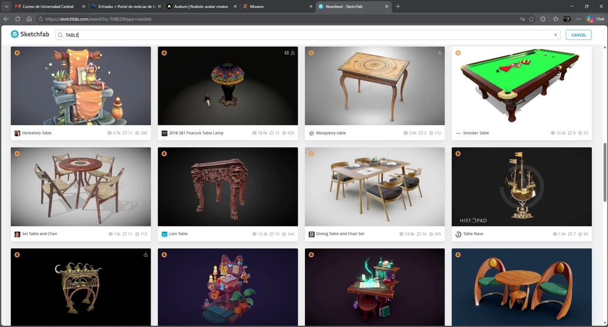Open the Sketchfab logo home link

point(30,34)
